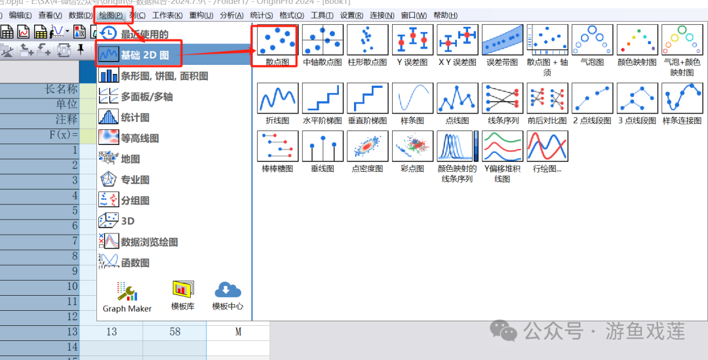
Task: Choose the 中轴散点图 plot type
Action: pos(323,40)
